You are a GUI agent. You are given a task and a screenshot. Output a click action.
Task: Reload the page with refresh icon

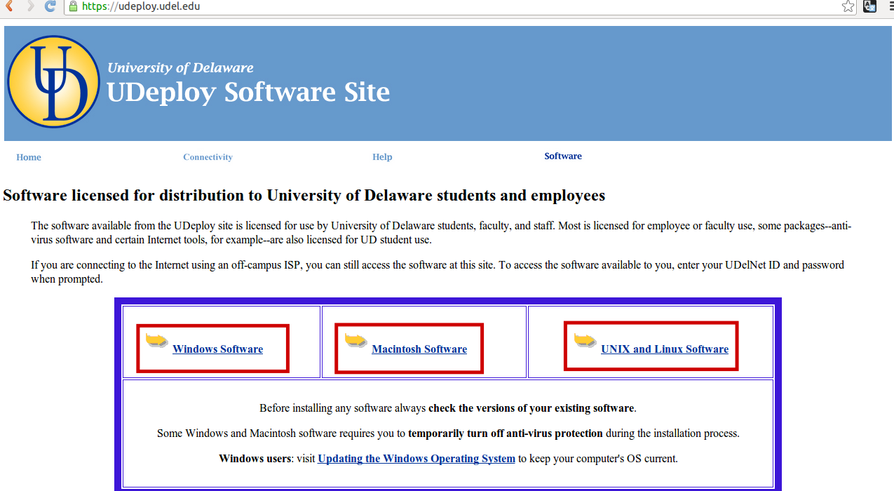(50, 6)
